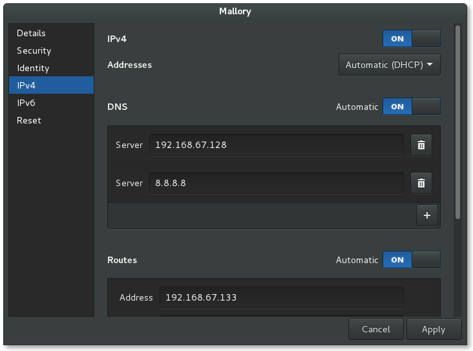Delete the 192.168.67.128 DNS server entry
Image resolution: width=473 pixels, height=351 pixels.
click(x=421, y=145)
